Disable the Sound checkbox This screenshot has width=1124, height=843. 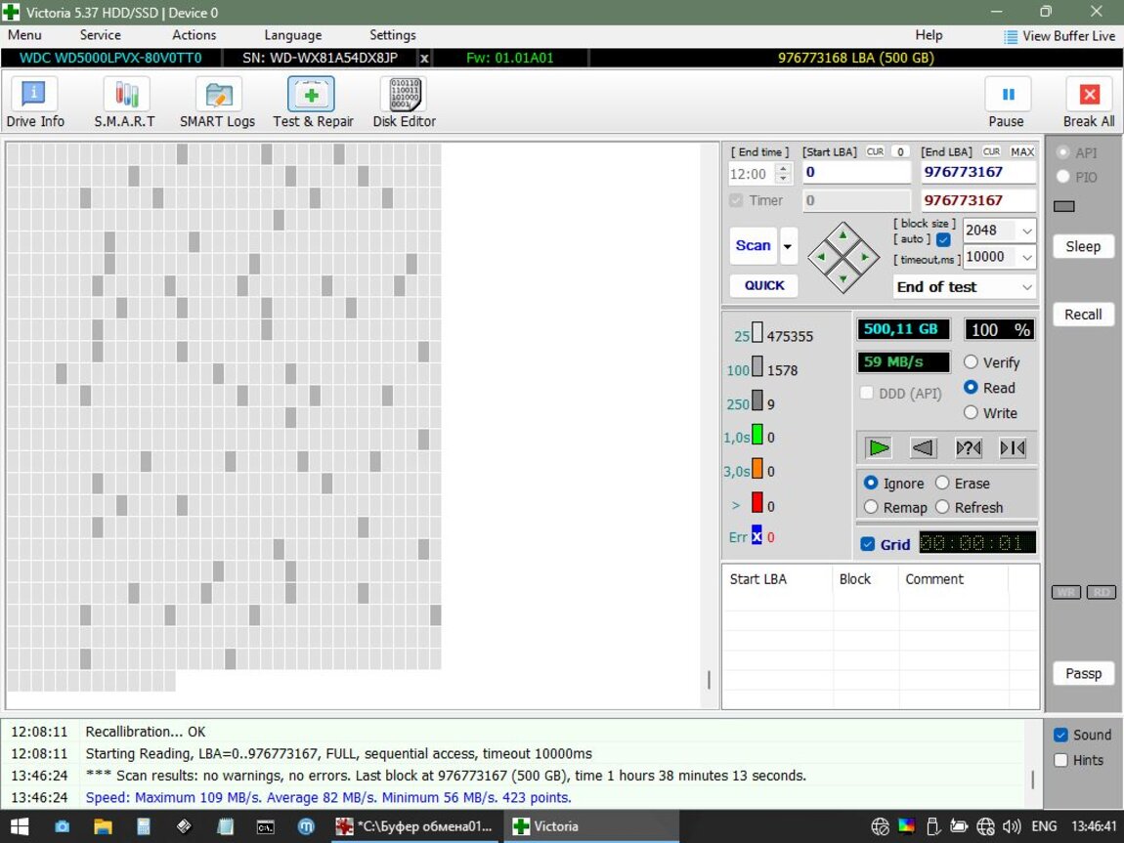[1060, 736]
